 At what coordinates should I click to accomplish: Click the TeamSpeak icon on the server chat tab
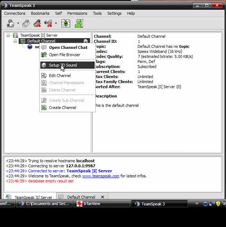tap(8, 197)
